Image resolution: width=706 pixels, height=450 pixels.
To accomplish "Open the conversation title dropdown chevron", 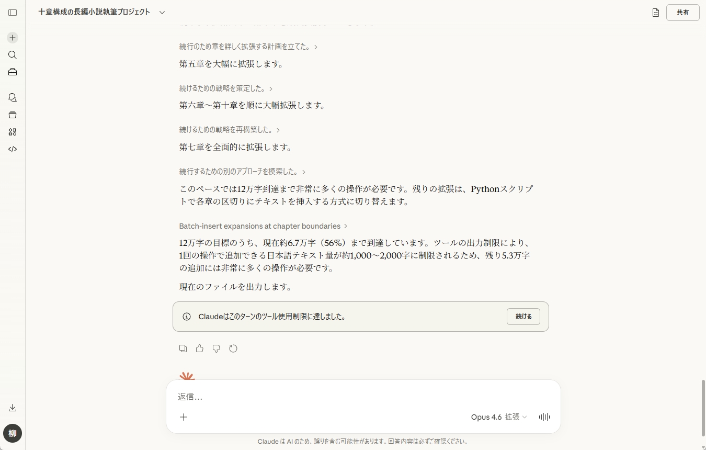I will click(x=162, y=13).
